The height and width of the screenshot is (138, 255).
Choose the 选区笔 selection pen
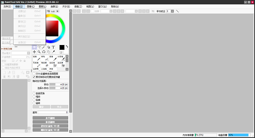[53, 64]
